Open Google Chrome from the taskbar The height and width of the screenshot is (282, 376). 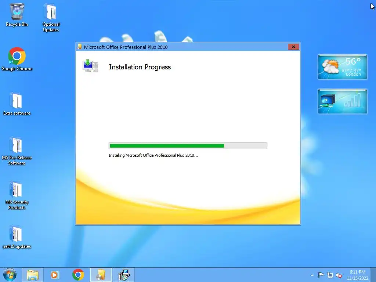pyautogui.click(x=78, y=275)
